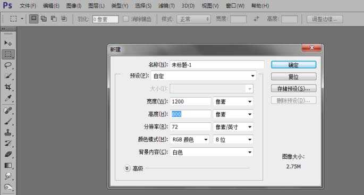Select the Quick Selection tool
The height and width of the screenshot is (195, 364).
point(8,77)
